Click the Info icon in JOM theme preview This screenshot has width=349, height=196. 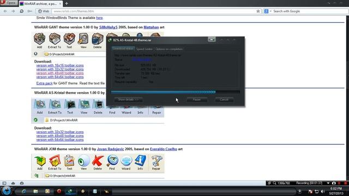click(x=140, y=161)
